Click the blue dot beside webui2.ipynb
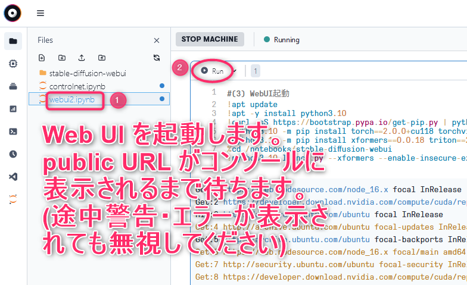The image size is (467, 285). tap(162, 99)
